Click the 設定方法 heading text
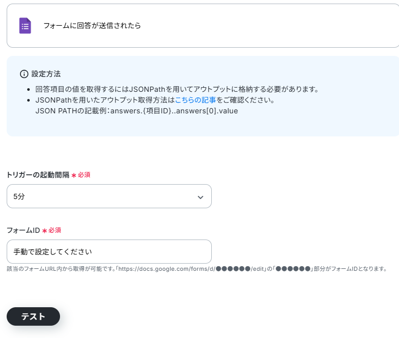 click(x=46, y=74)
